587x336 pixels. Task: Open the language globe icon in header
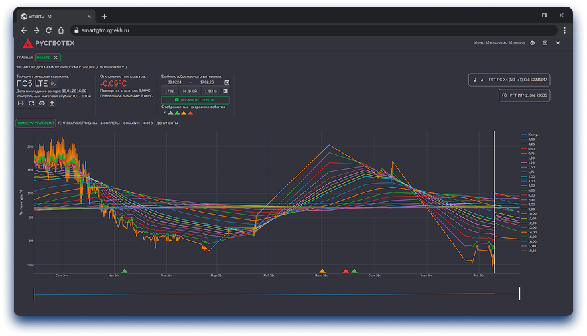(532, 43)
